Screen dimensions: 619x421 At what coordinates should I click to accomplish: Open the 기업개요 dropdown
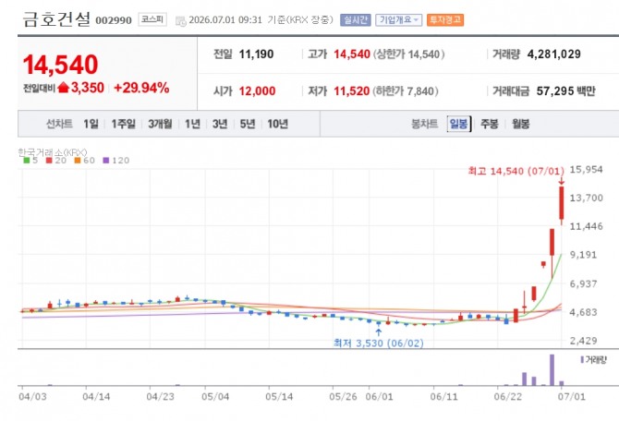[398, 19]
